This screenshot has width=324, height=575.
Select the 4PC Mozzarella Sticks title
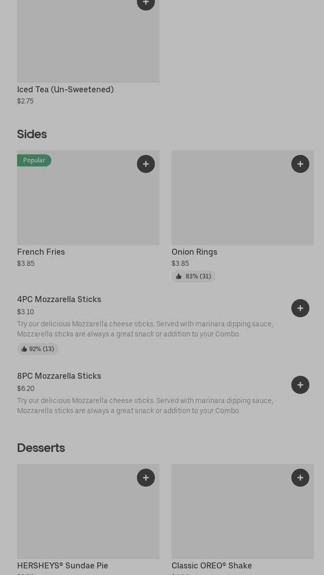(x=59, y=299)
